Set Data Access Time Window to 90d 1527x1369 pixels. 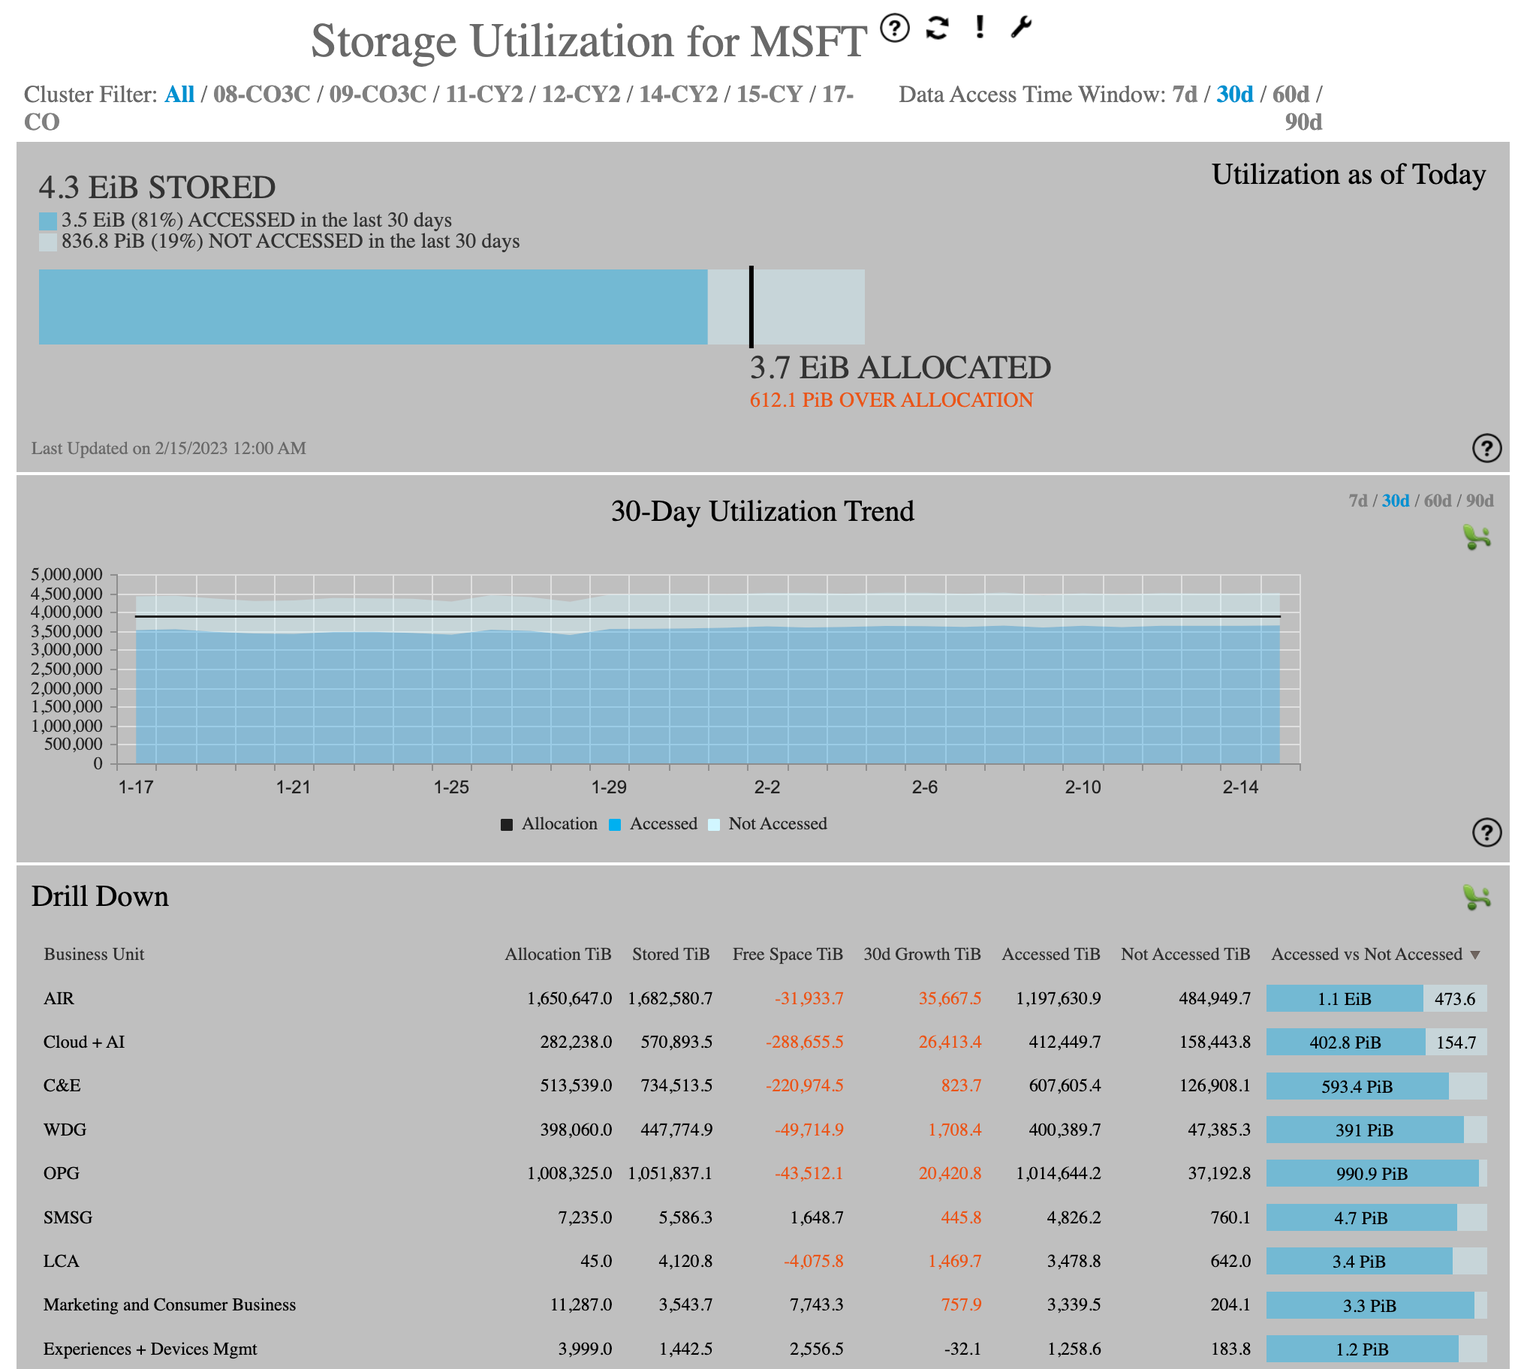[x=1303, y=122]
